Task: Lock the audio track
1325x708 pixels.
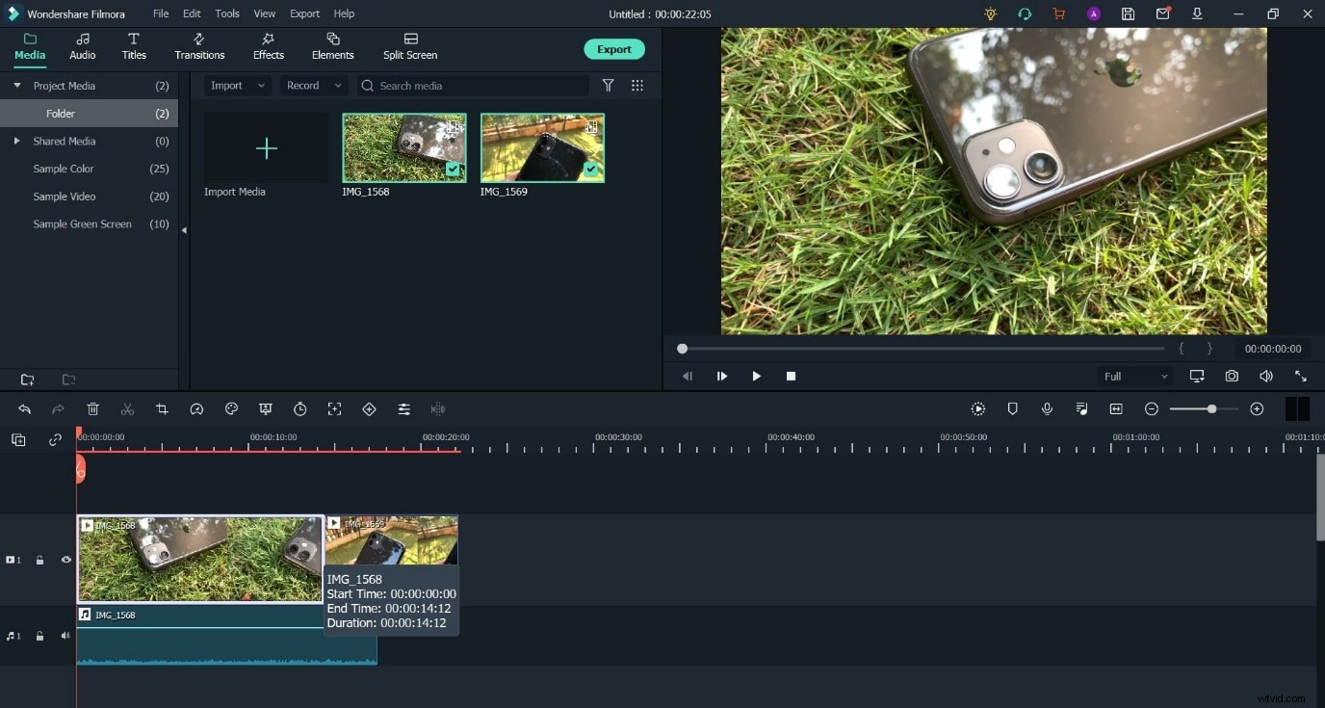Action: [39, 636]
